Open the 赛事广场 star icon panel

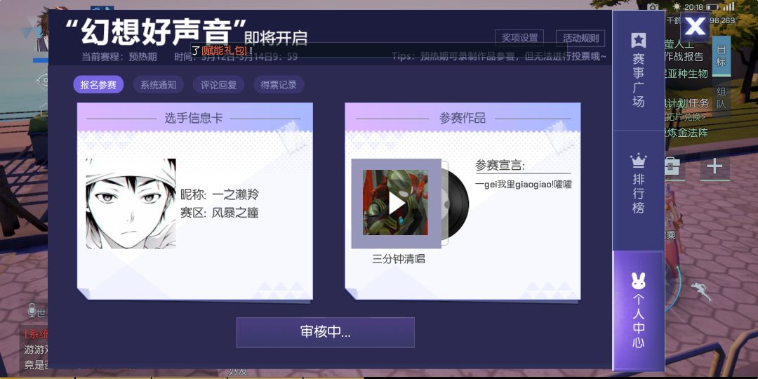tap(638, 71)
